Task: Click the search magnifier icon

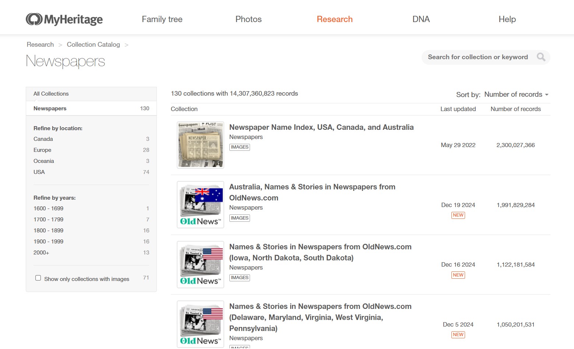Action: pyautogui.click(x=541, y=57)
